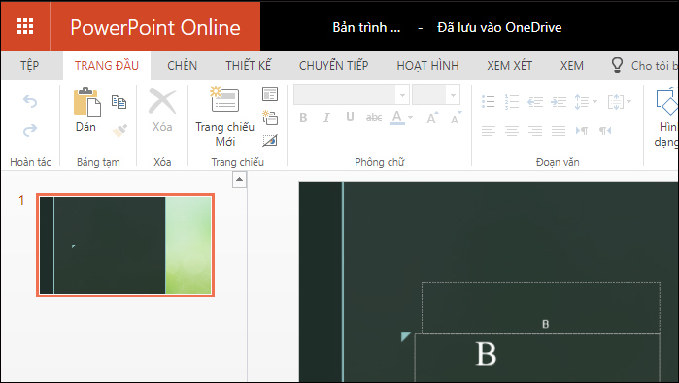The image size is (679, 383).
Task: Click the PowerPoint Online title link
Action: pyautogui.click(x=155, y=27)
